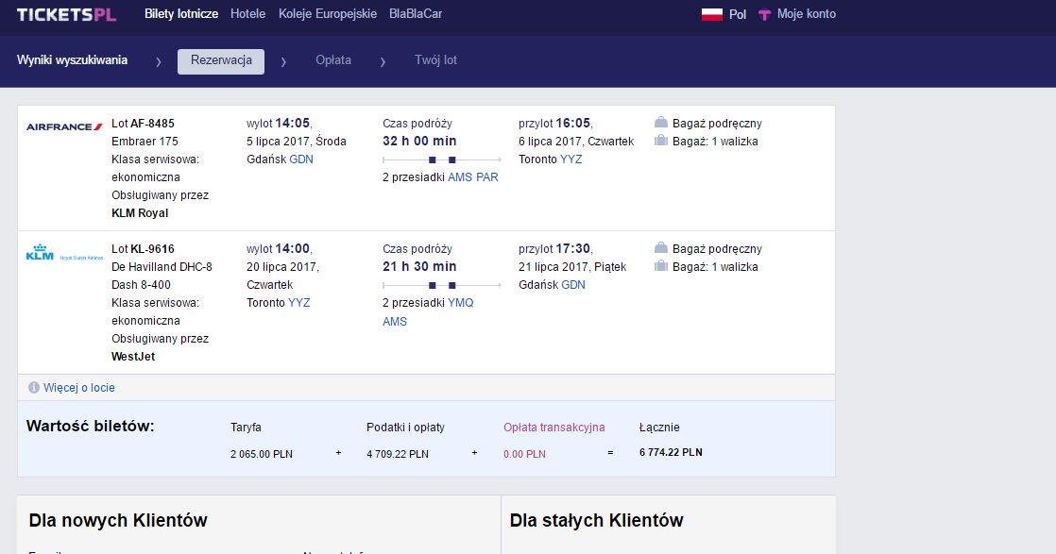Click the GDN departure airport code link
Image resolution: width=1056 pixels, height=554 pixels.
coord(301,159)
